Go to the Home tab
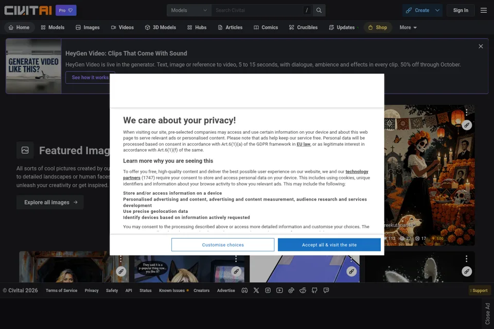The height and width of the screenshot is (329, 494). [x=19, y=27]
